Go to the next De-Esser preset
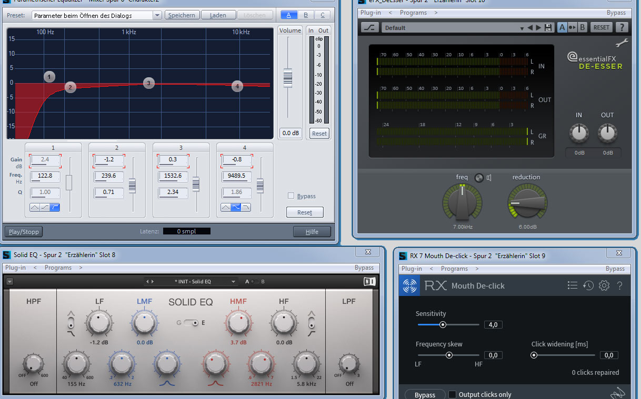This screenshot has width=641, height=399. (x=539, y=28)
